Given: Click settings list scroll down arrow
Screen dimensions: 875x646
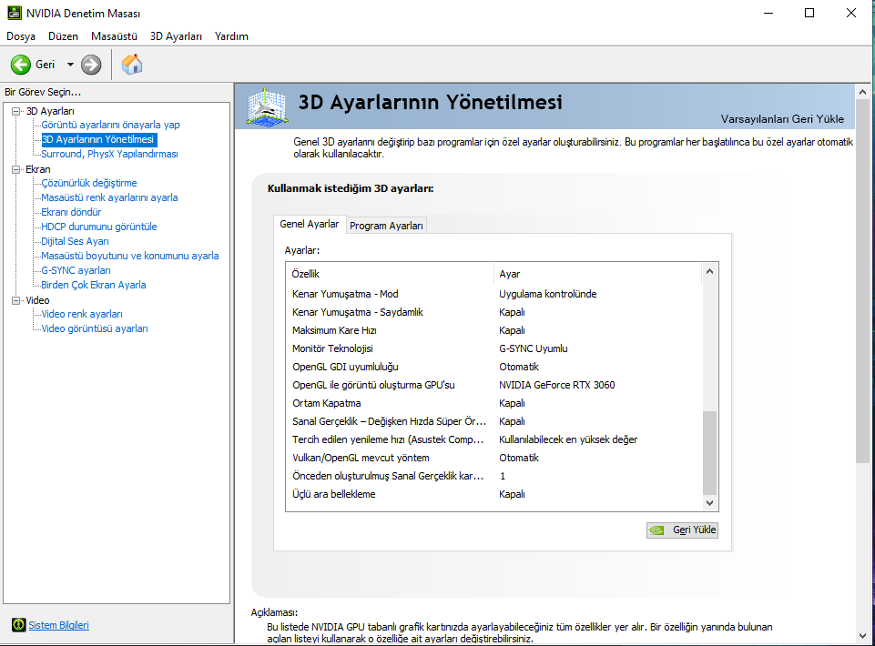Looking at the screenshot, I should [710, 502].
